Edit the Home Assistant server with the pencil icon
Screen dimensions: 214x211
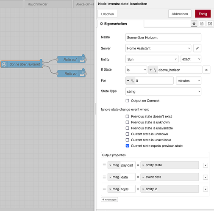(197, 48)
